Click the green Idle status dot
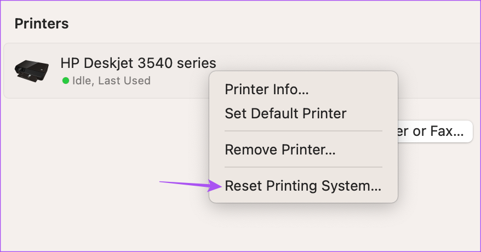The height and width of the screenshot is (252, 481). [66, 81]
